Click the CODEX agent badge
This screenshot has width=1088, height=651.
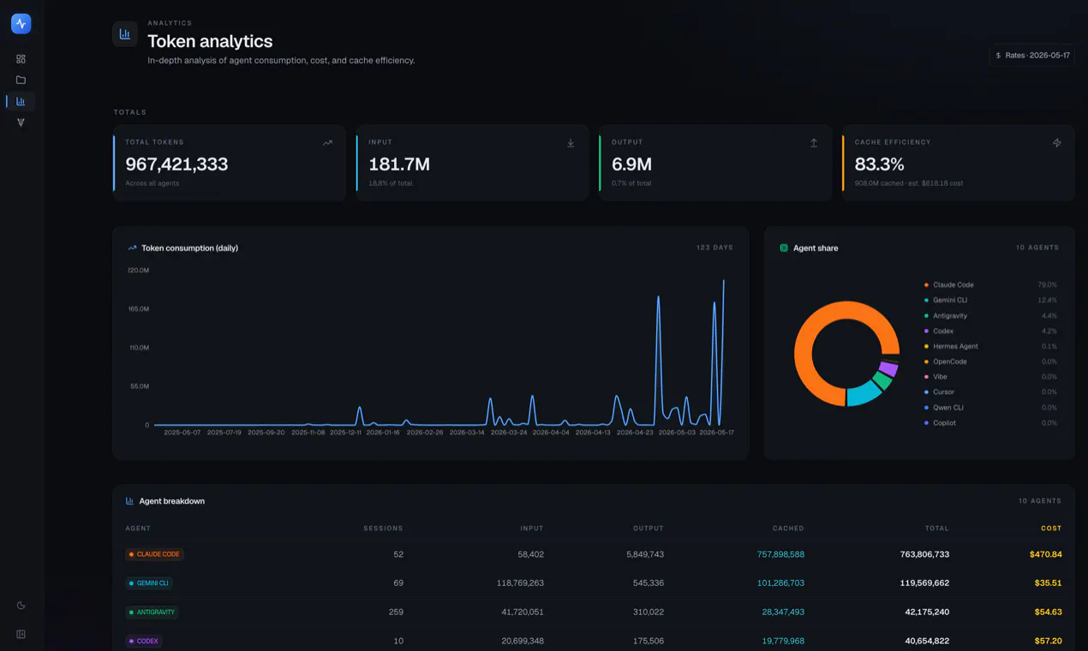point(144,641)
